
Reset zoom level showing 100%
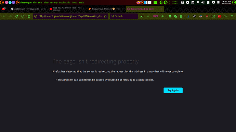pyautogui.click(x=155, y=16)
